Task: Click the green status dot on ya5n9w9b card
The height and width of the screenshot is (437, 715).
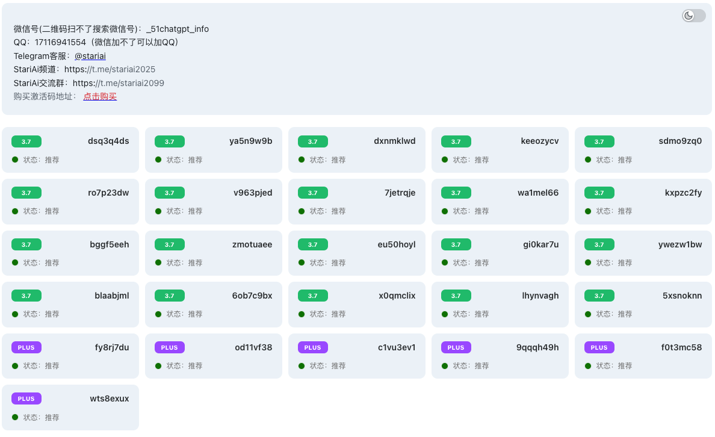Action: pos(158,160)
